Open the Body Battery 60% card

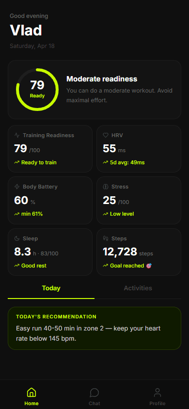(50, 200)
